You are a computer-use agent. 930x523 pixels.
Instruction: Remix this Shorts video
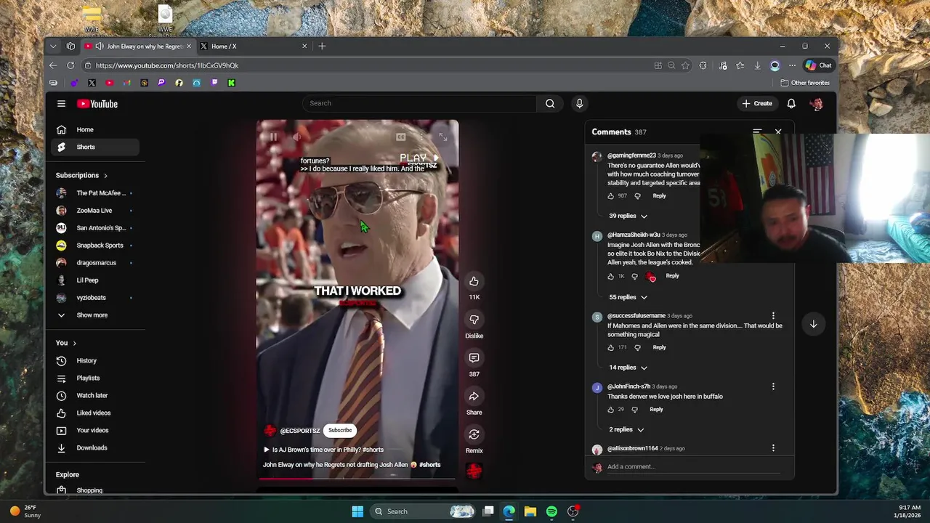[474, 434]
